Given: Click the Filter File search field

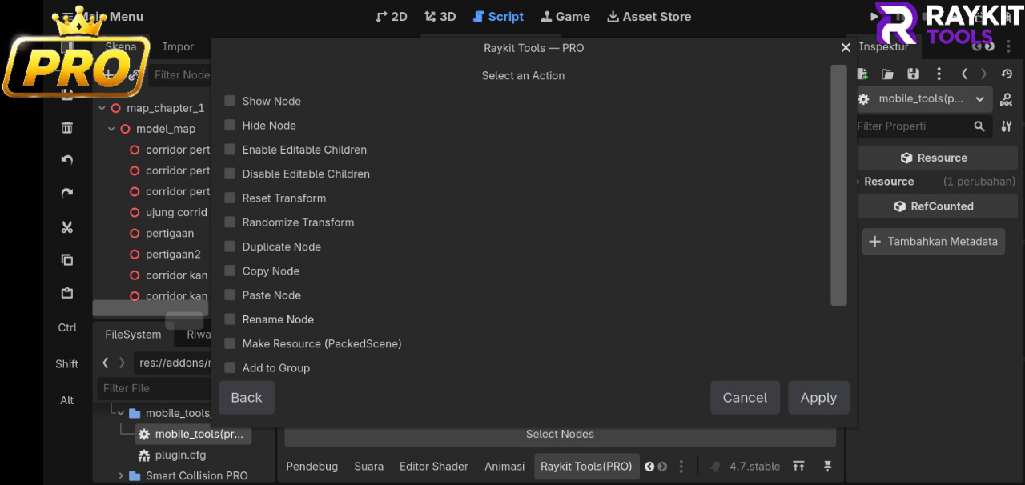Looking at the screenshot, I should (155, 388).
